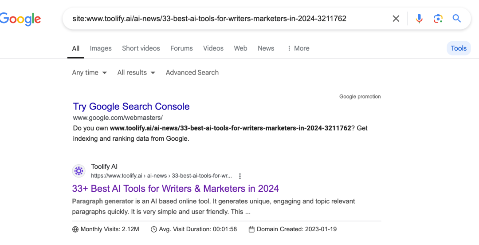
Task: Clear the search query with X icon
Action: (x=396, y=19)
